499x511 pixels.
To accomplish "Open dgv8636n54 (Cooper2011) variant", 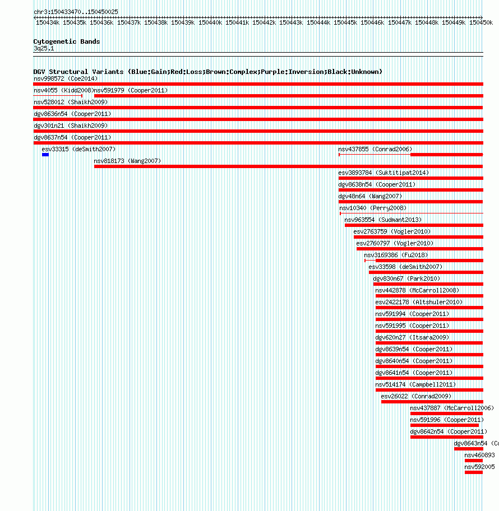I will tap(72, 114).
